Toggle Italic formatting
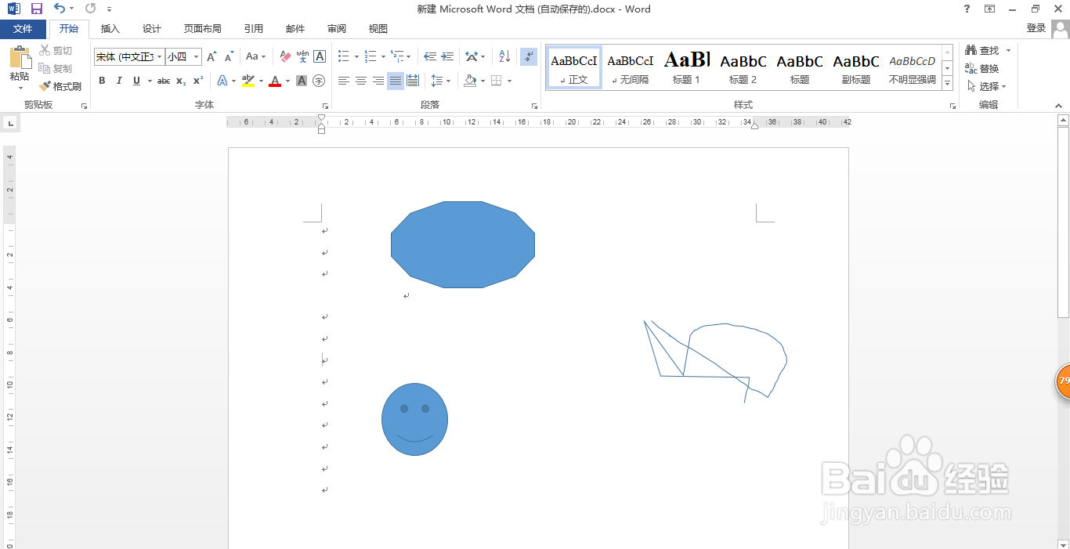This screenshot has width=1070, height=549. 119,81
